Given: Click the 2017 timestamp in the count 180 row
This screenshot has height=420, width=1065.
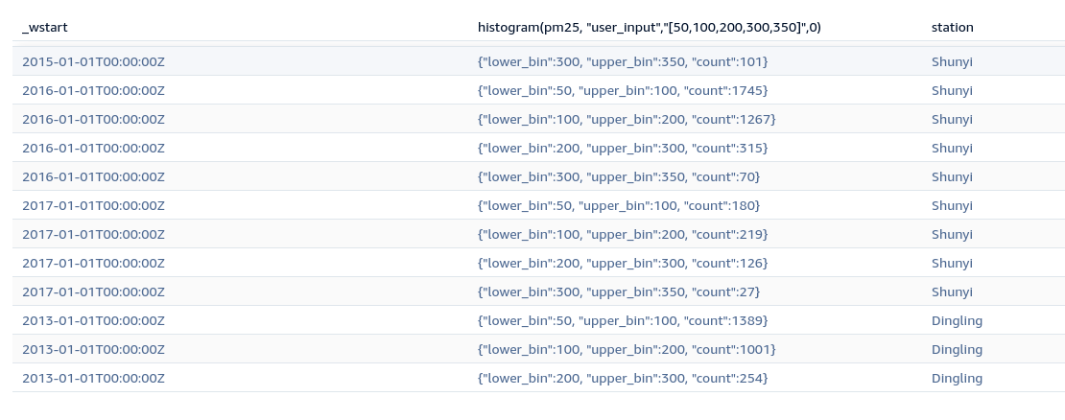Looking at the screenshot, I should pyautogui.click(x=93, y=205).
